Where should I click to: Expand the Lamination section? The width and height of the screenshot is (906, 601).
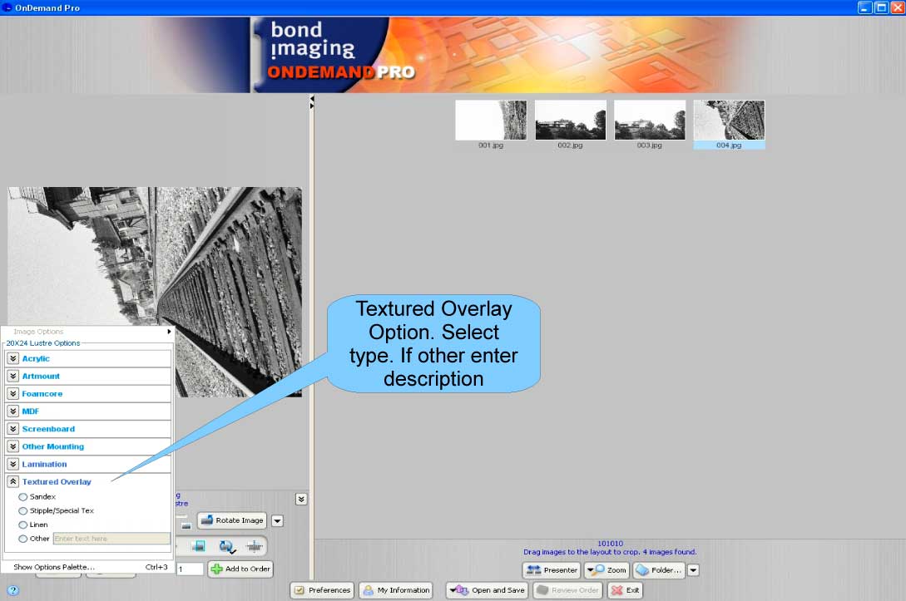(13, 464)
